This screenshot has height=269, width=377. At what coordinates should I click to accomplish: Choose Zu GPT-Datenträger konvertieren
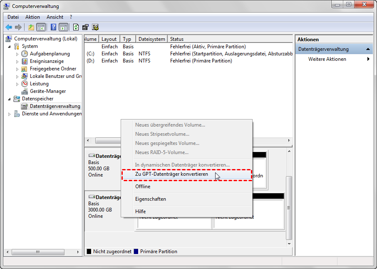pos(186,174)
